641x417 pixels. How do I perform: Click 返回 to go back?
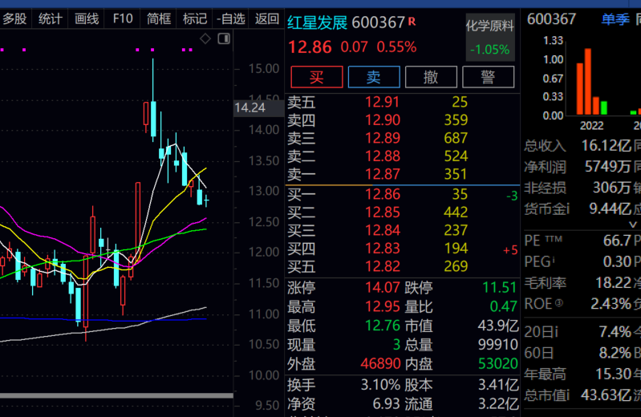[267, 18]
